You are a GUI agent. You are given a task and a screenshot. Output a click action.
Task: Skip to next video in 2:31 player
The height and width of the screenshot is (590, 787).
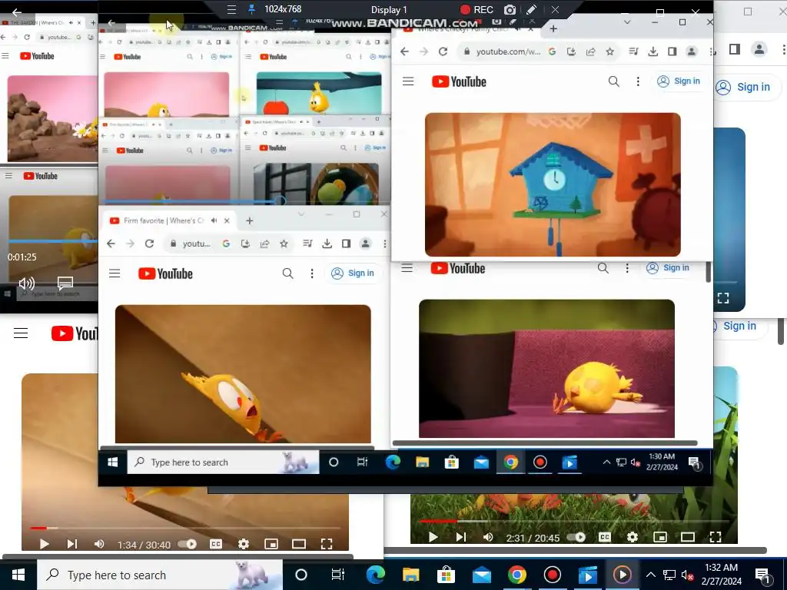click(461, 537)
